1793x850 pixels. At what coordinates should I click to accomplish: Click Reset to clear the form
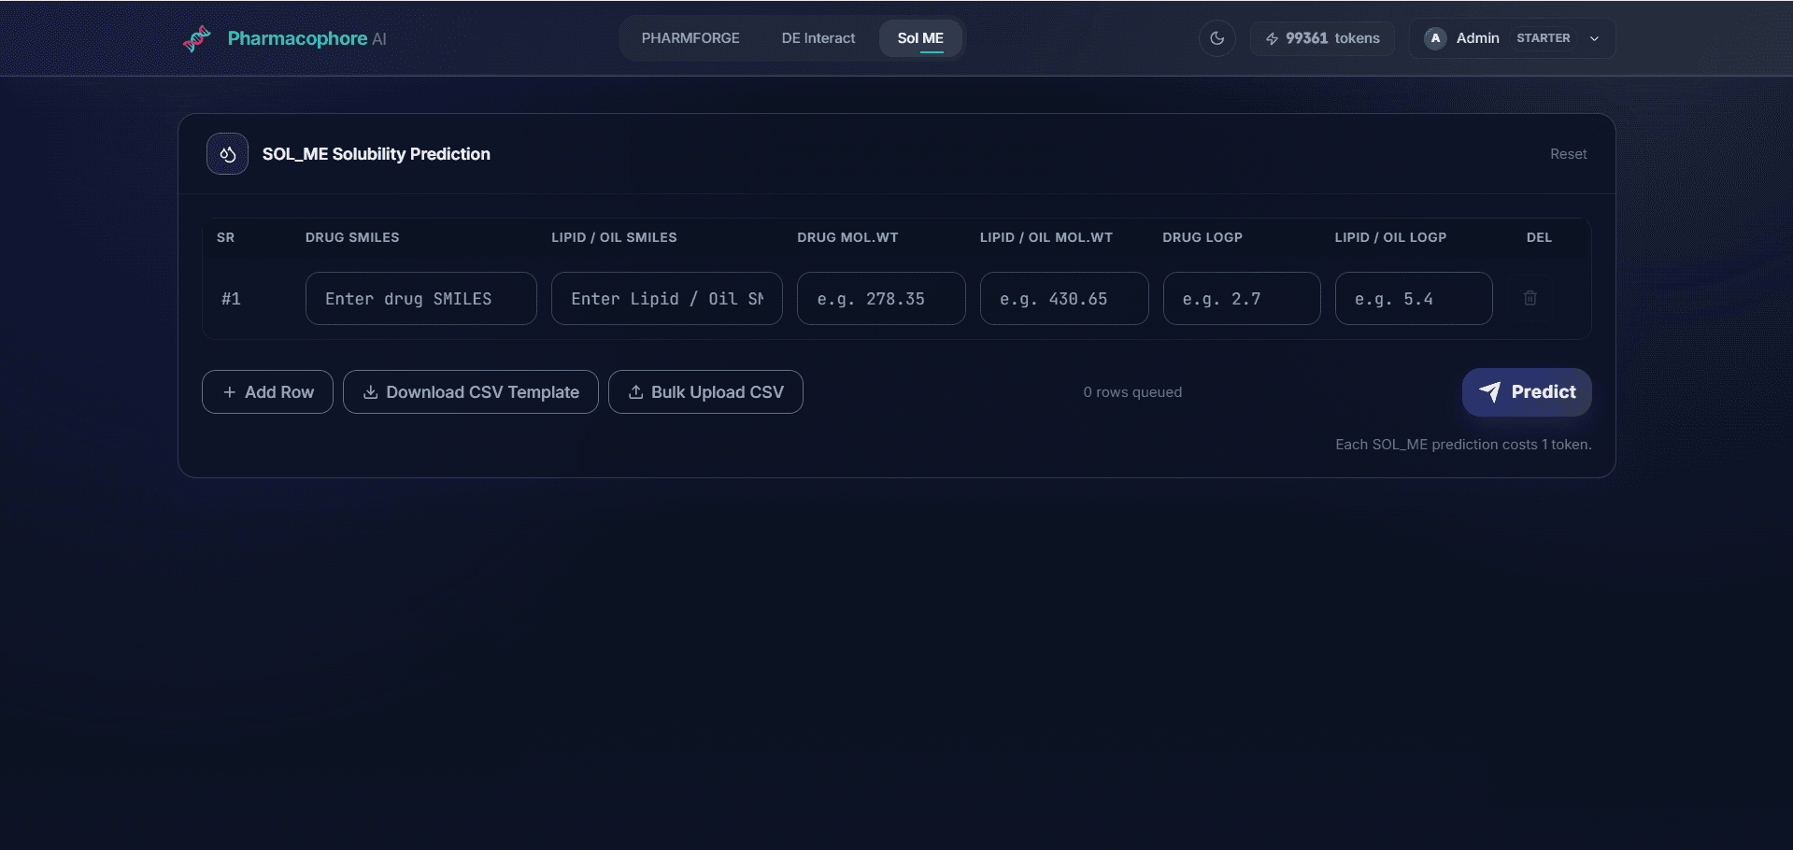pyautogui.click(x=1568, y=153)
